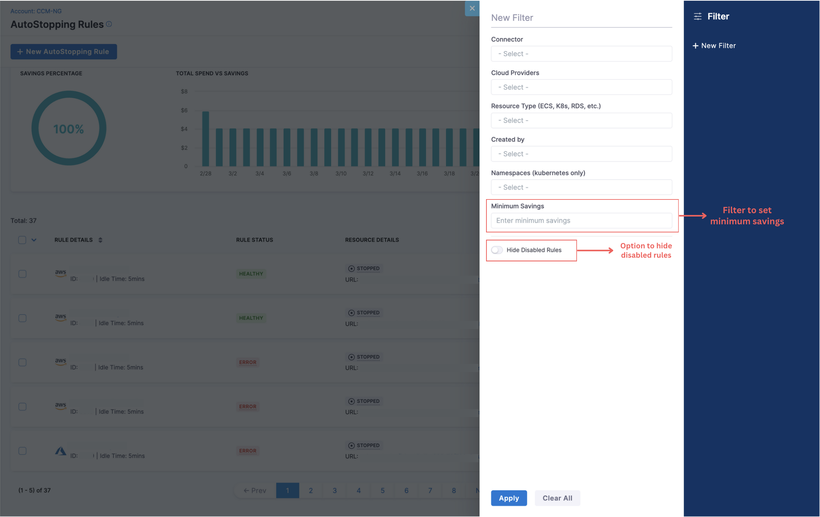820x517 pixels.
Task: Click stopped status icon in first row
Action: click(351, 268)
